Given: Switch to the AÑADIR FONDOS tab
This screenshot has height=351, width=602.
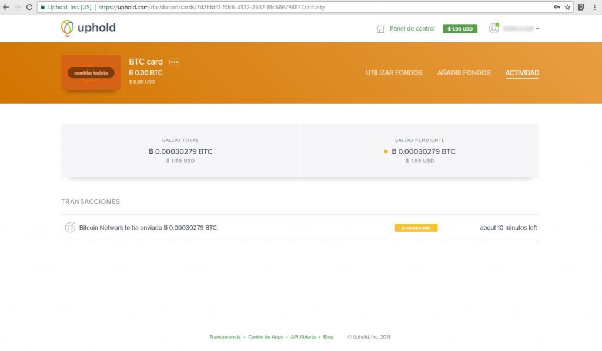Looking at the screenshot, I should 464,72.
